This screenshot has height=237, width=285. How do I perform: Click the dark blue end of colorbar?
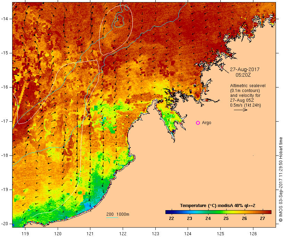tap(168, 212)
